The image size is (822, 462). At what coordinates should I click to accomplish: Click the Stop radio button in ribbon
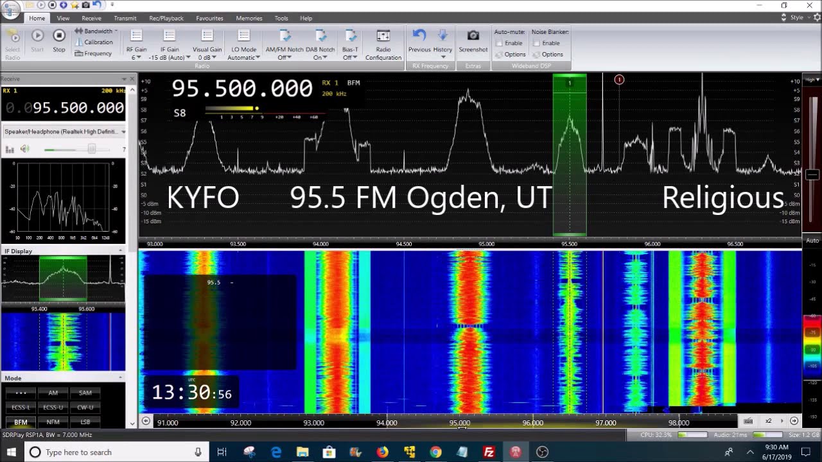point(59,40)
